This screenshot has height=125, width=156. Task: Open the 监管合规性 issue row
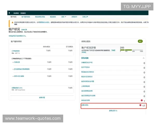coord(85,105)
